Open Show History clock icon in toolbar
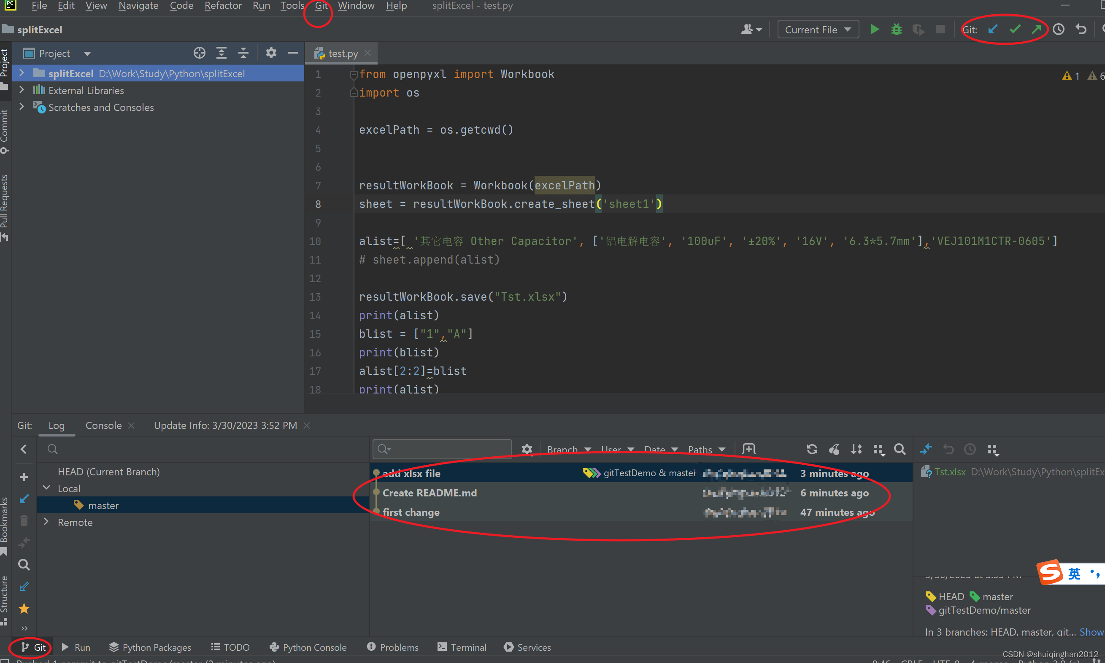The height and width of the screenshot is (663, 1105). coord(1059,30)
